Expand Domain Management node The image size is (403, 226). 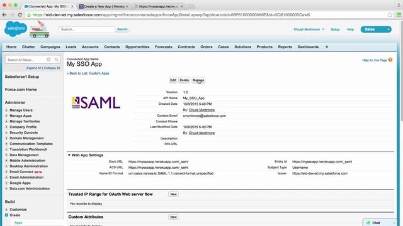click(6, 138)
